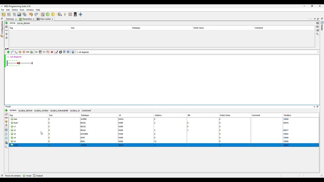Close the Parameters tab
The width and height of the screenshot is (324, 182).
click(x=33, y=19)
